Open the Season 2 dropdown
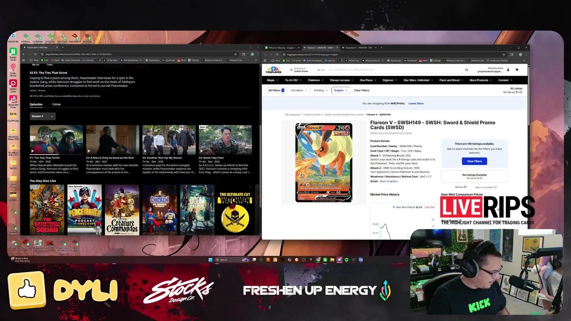 42,116
